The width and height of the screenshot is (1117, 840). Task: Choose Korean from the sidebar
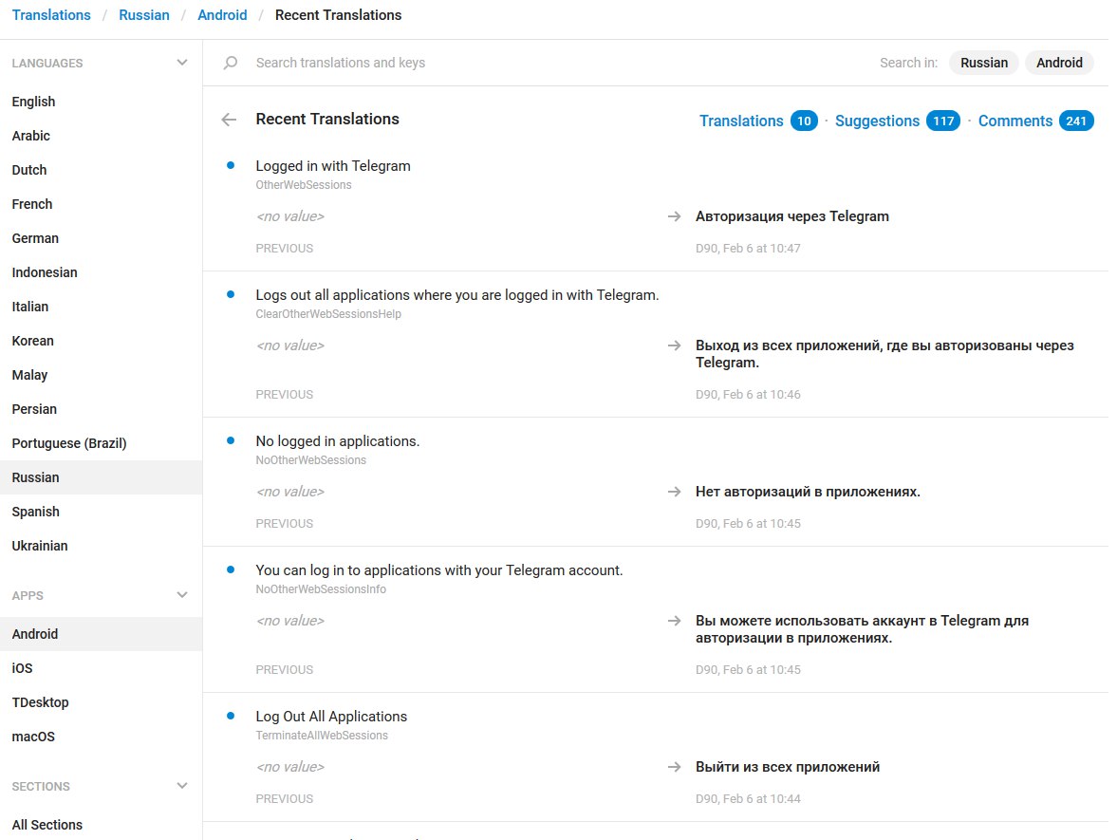[x=102, y=341]
